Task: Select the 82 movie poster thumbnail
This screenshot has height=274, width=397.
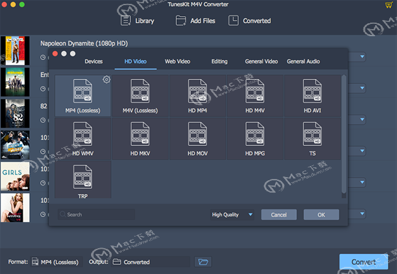Action: [x=15, y=114]
